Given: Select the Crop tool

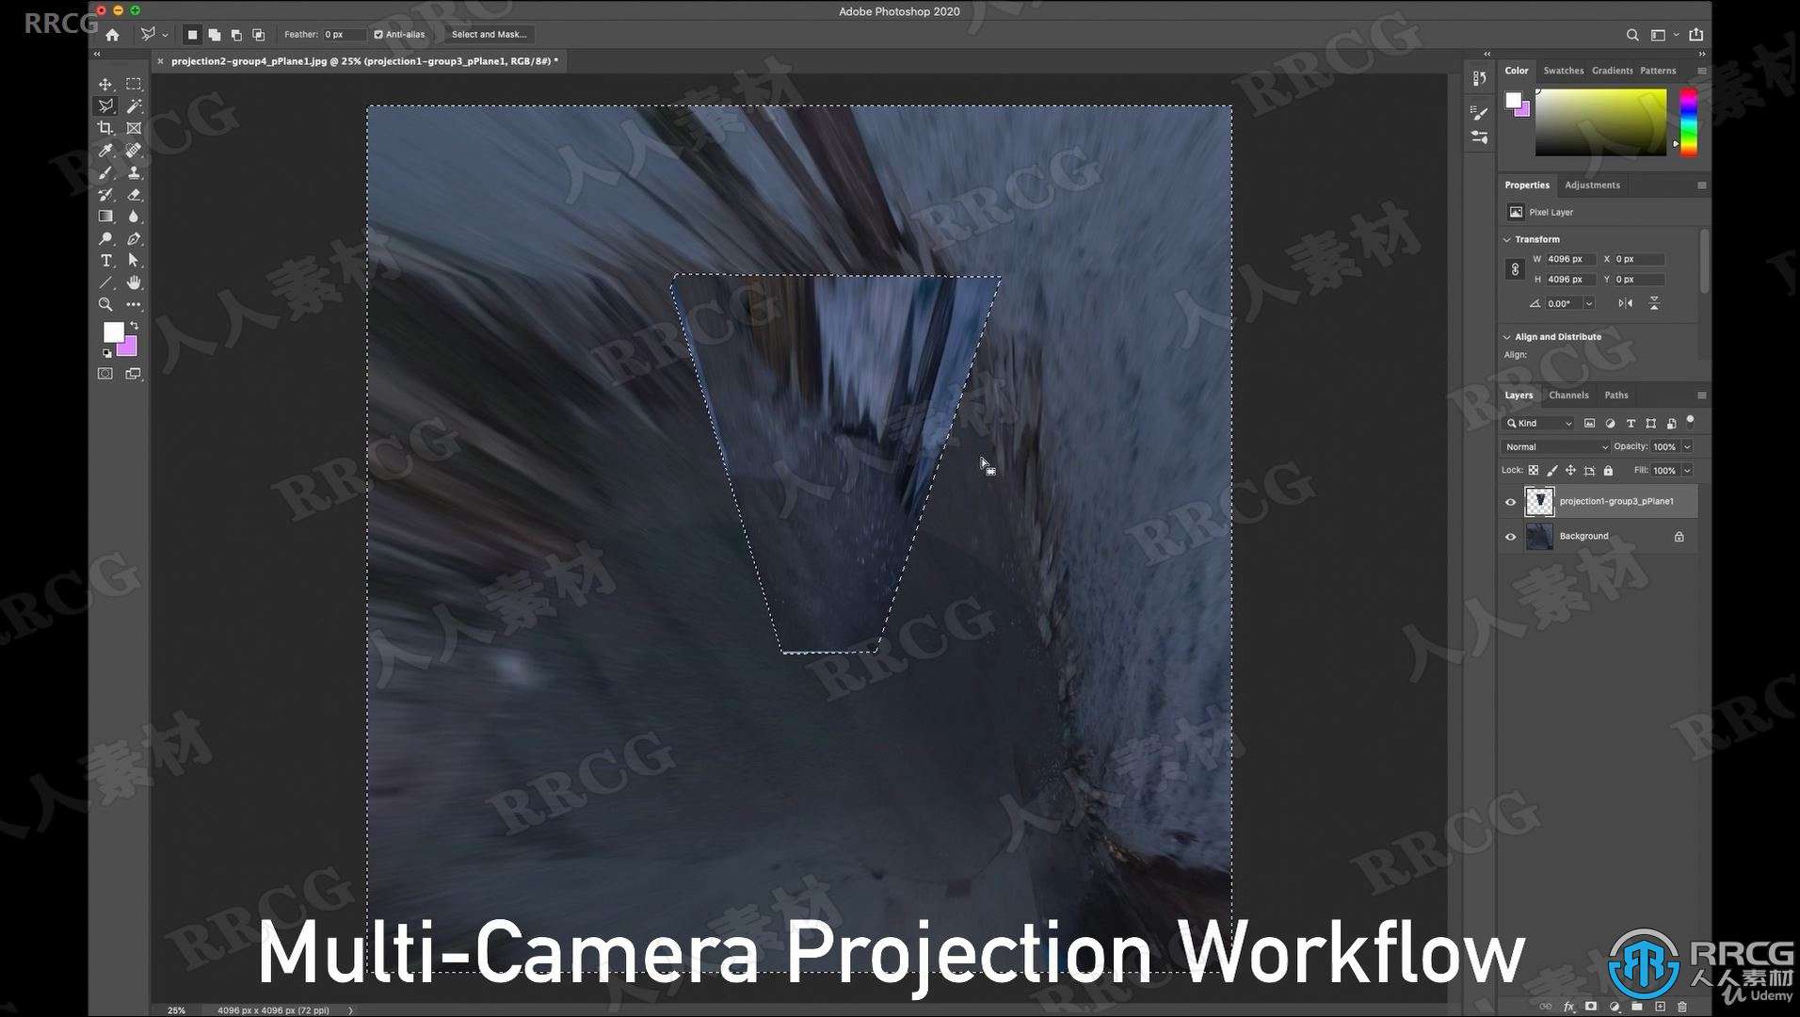Looking at the screenshot, I should [105, 128].
